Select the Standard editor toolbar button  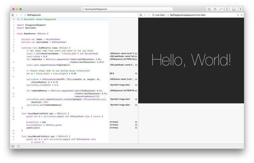209,9
